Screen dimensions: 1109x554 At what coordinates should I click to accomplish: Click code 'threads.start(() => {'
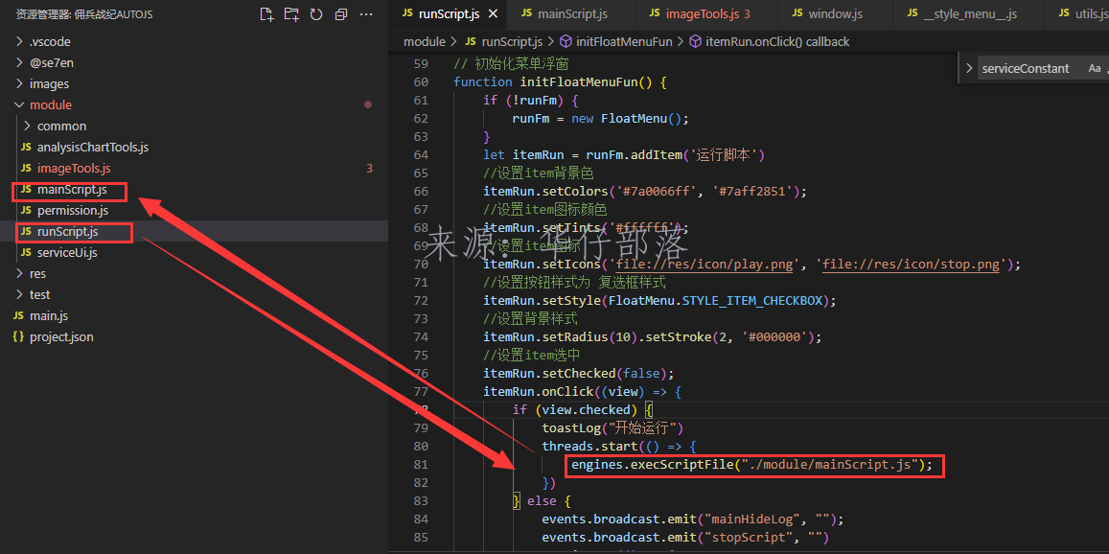click(619, 447)
